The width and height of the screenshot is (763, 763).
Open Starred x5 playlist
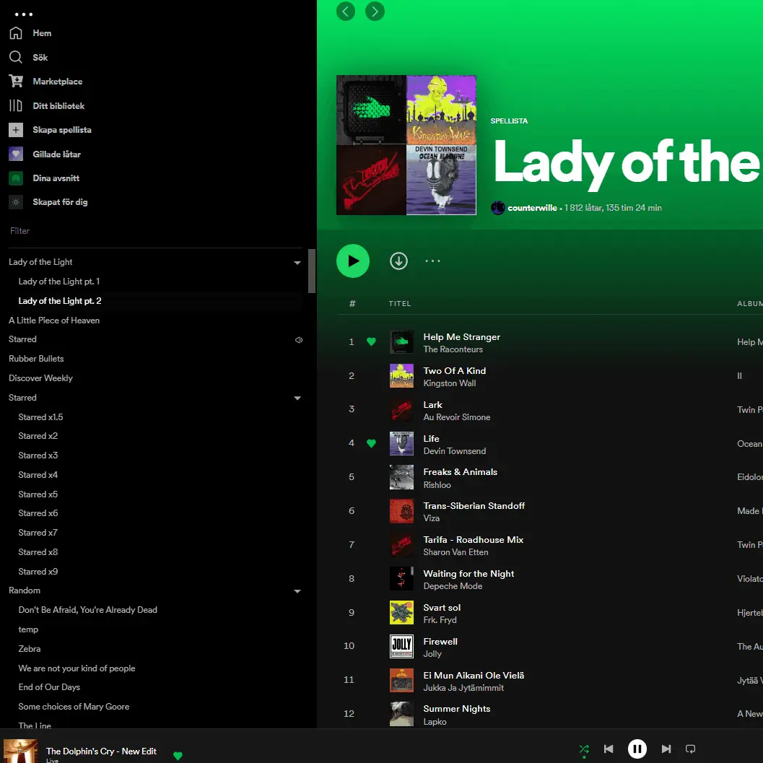38,494
